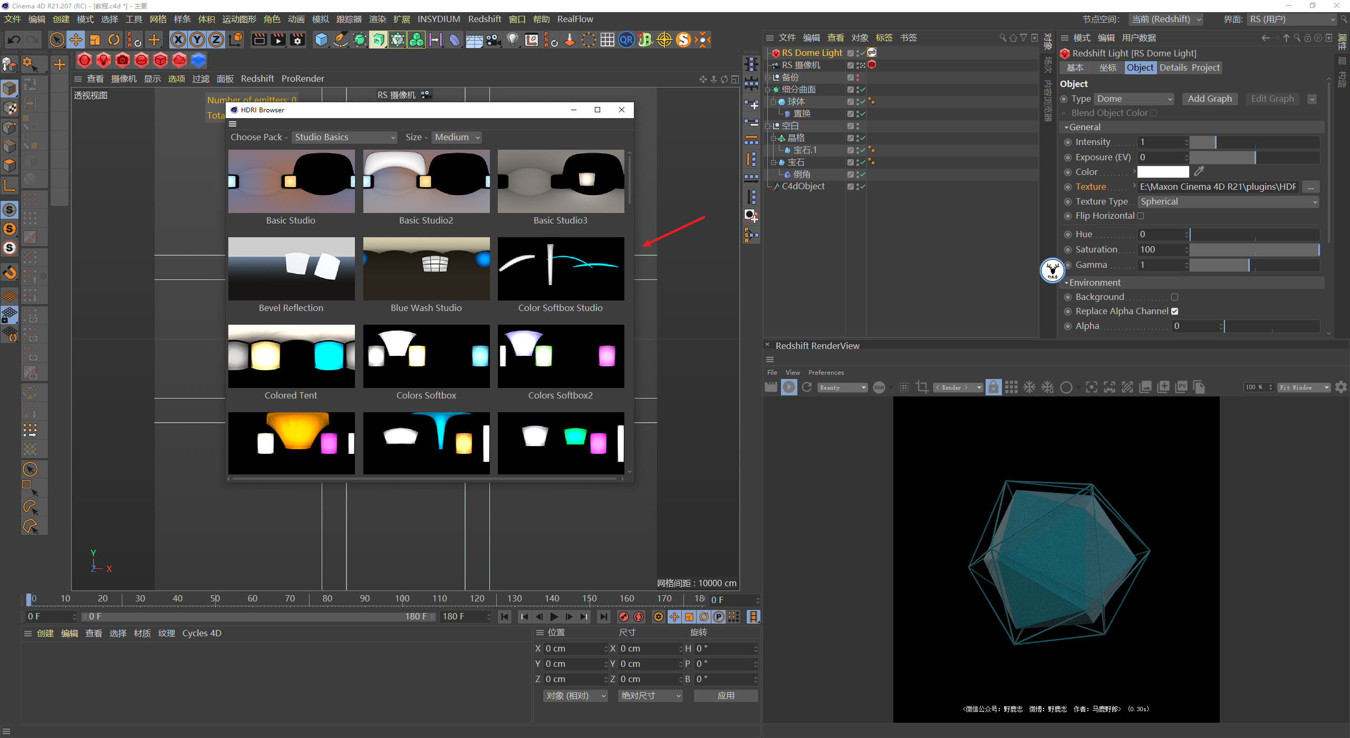The width and height of the screenshot is (1350, 738).
Task: Open the Choose Pack Studio Basics dropdown
Action: 344,137
